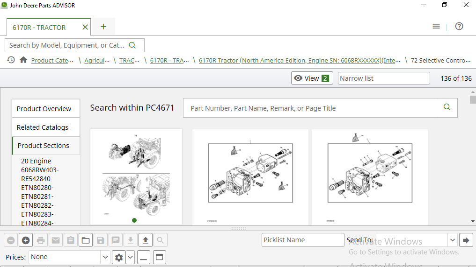476x267 pixels.
Task: Open the Related Catalogs tab
Action: click(46, 127)
